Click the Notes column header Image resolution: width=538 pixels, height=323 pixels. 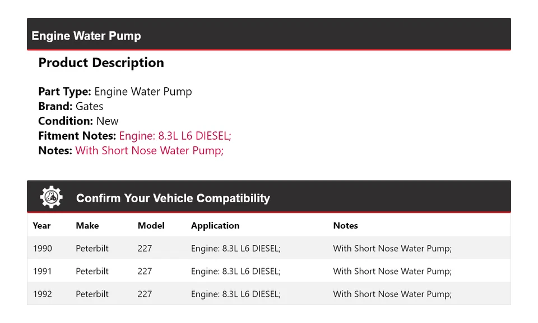coord(345,226)
